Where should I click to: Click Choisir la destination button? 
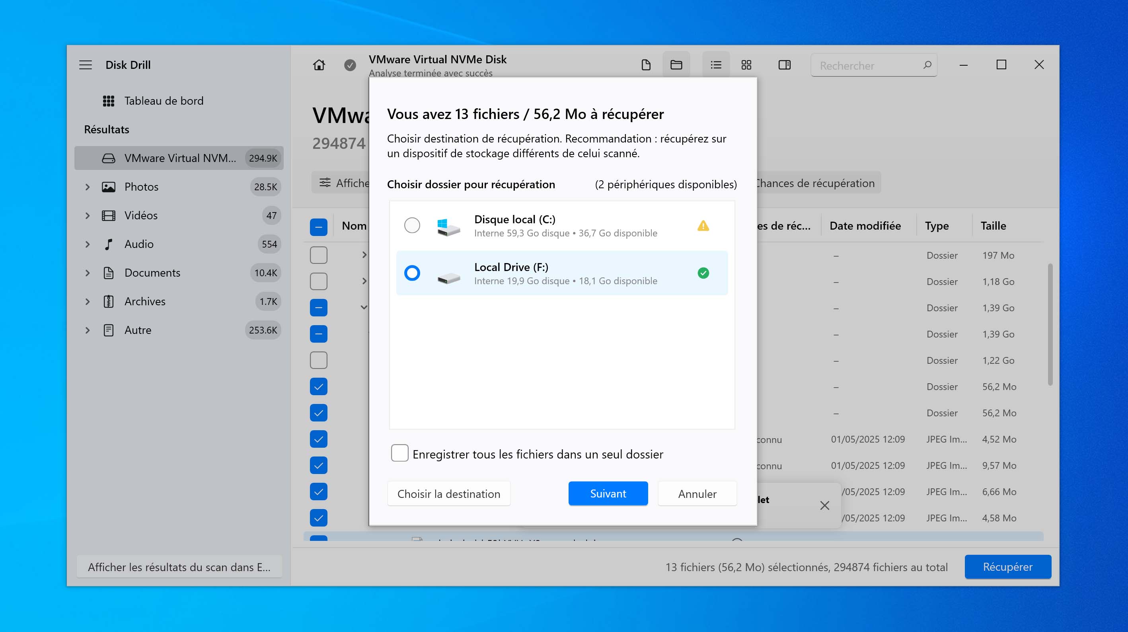[448, 494]
